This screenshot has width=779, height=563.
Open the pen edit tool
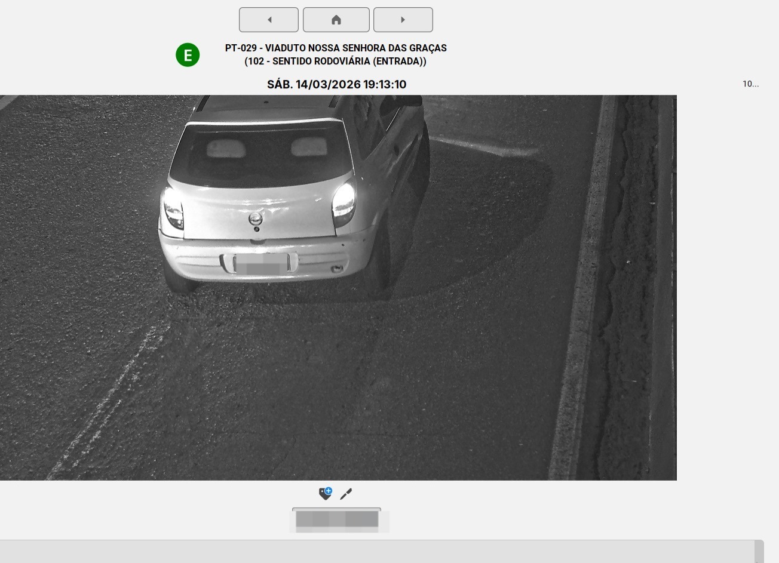click(346, 494)
